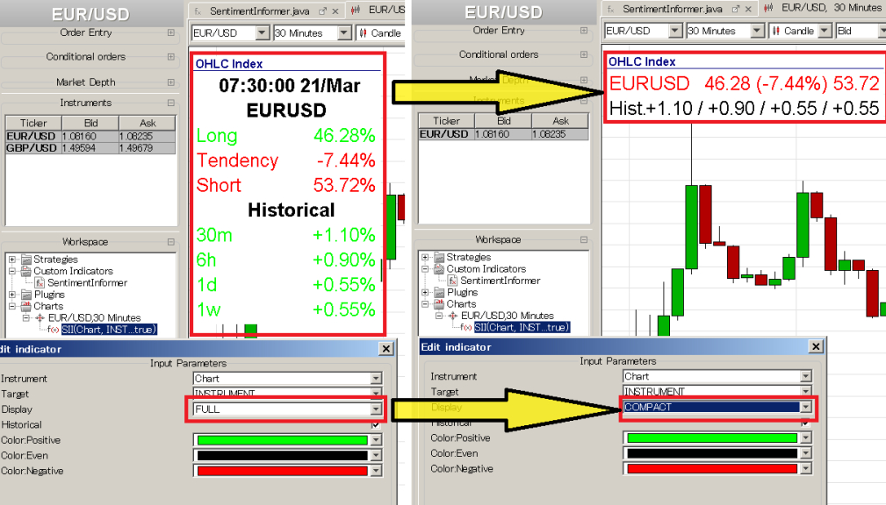The image size is (886, 505).
Task: Close SentimentInformer.java tab in left screenshot
Action: point(335,11)
